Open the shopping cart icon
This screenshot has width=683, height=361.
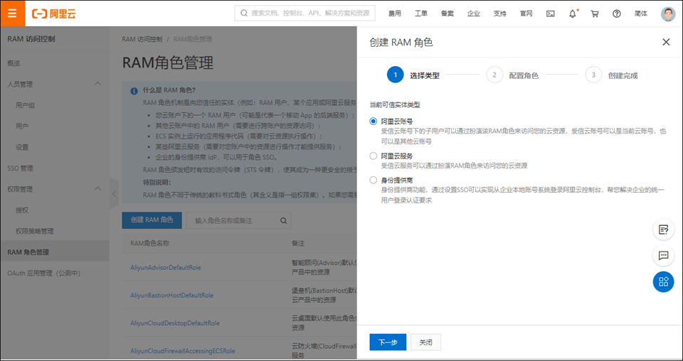pos(595,14)
